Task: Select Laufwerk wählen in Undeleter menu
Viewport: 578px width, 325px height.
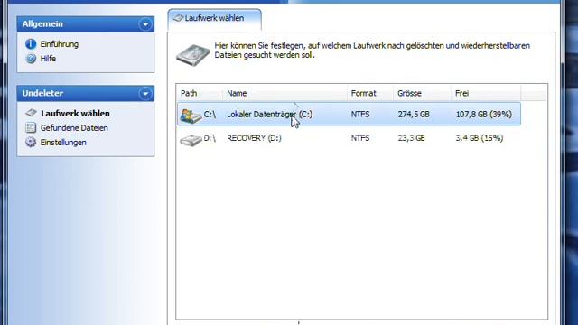Action: pos(75,114)
